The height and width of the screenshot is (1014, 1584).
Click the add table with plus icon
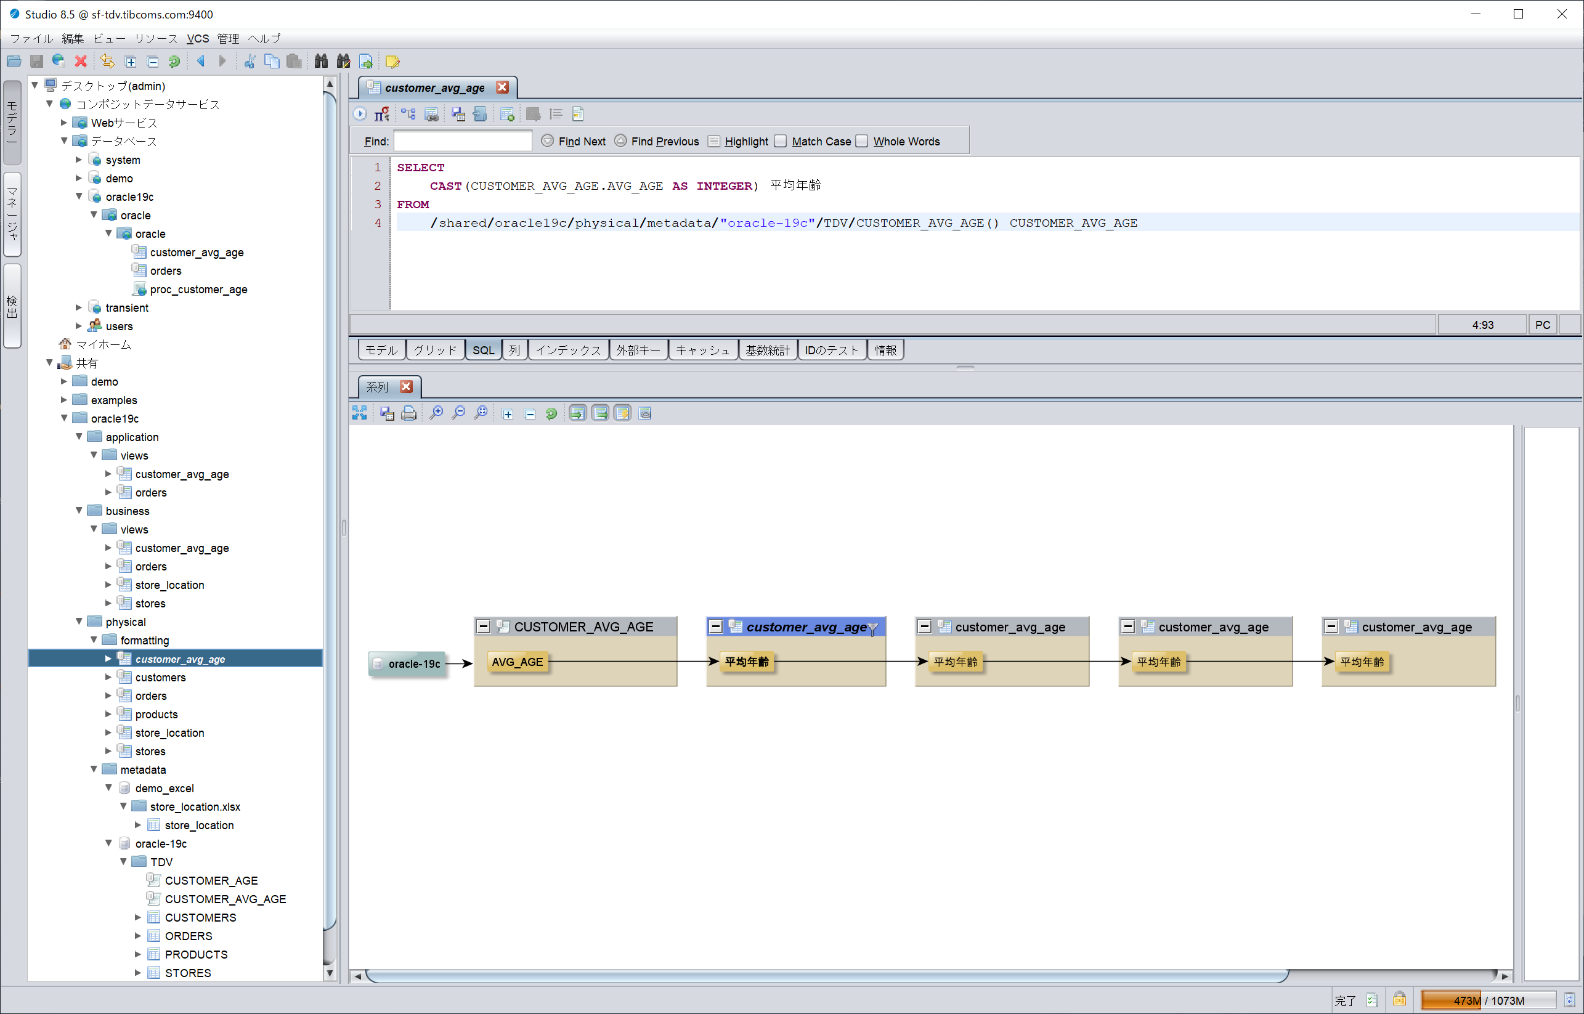(x=507, y=114)
